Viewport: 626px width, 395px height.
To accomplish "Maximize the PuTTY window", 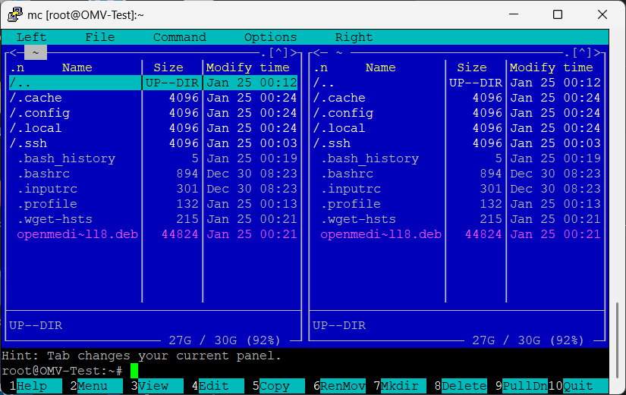I will pos(558,14).
